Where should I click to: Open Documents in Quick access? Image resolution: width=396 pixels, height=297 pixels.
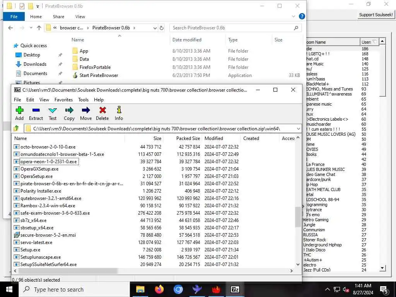point(35,73)
